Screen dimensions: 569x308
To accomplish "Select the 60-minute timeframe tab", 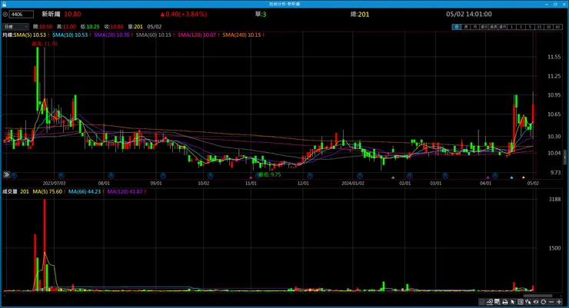I will (557, 27).
